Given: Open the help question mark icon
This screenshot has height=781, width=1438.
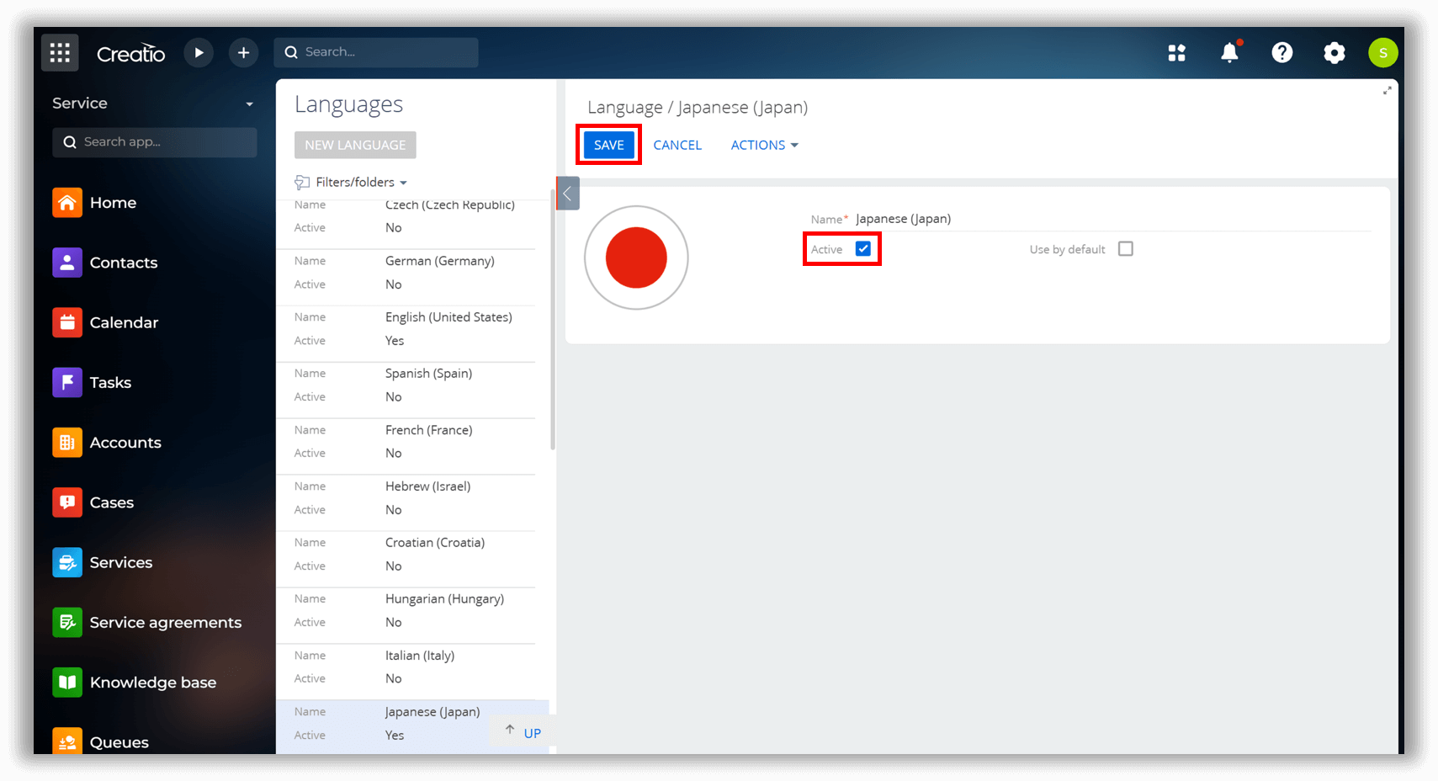Looking at the screenshot, I should click(1281, 52).
